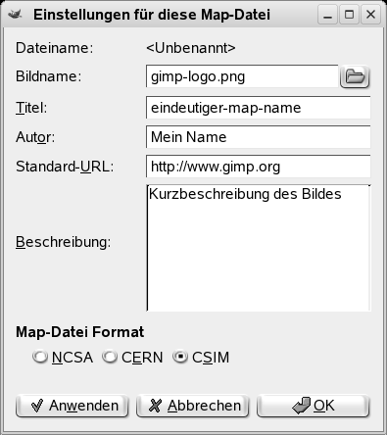Viewport: 387px width, 435px height.
Task: Click the Autor label
Action: tap(35, 137)
